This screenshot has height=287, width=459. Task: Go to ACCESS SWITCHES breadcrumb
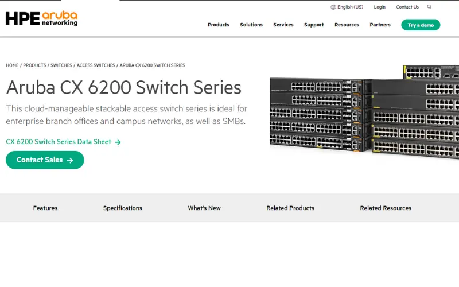pyautogui.click(x=96, y=65)
